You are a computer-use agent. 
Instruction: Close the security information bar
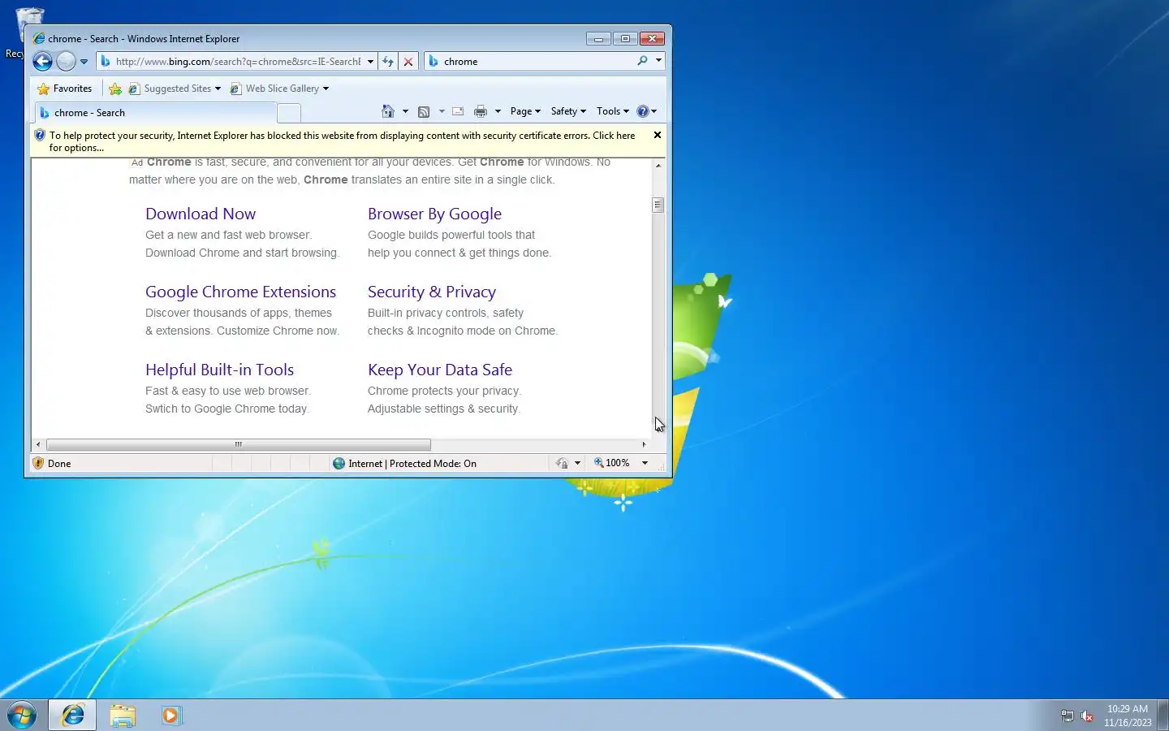pyautogui.click(x=658, y=135)
